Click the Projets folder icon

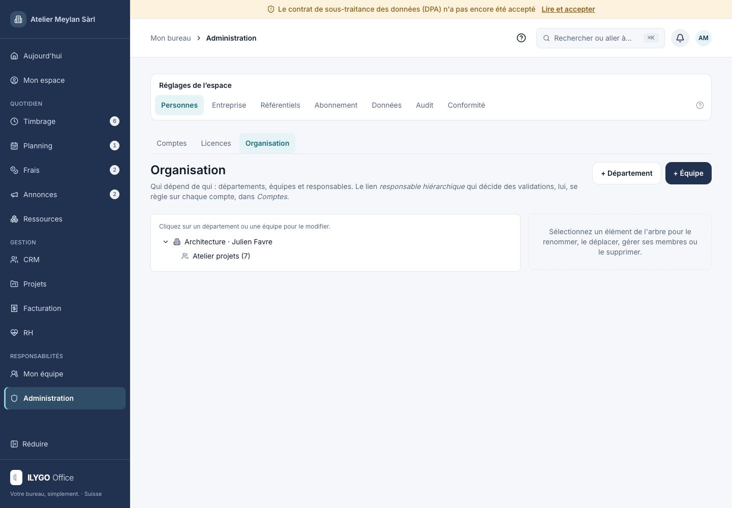point(14,284)
